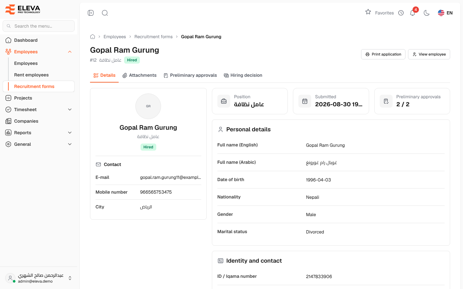Switch to the Attachments tab
Image resolution: width=463 pixels, height=289 pixels.
tap(140, 75)
